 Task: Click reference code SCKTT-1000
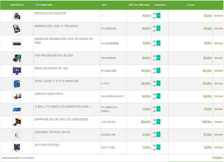point(108,148)
